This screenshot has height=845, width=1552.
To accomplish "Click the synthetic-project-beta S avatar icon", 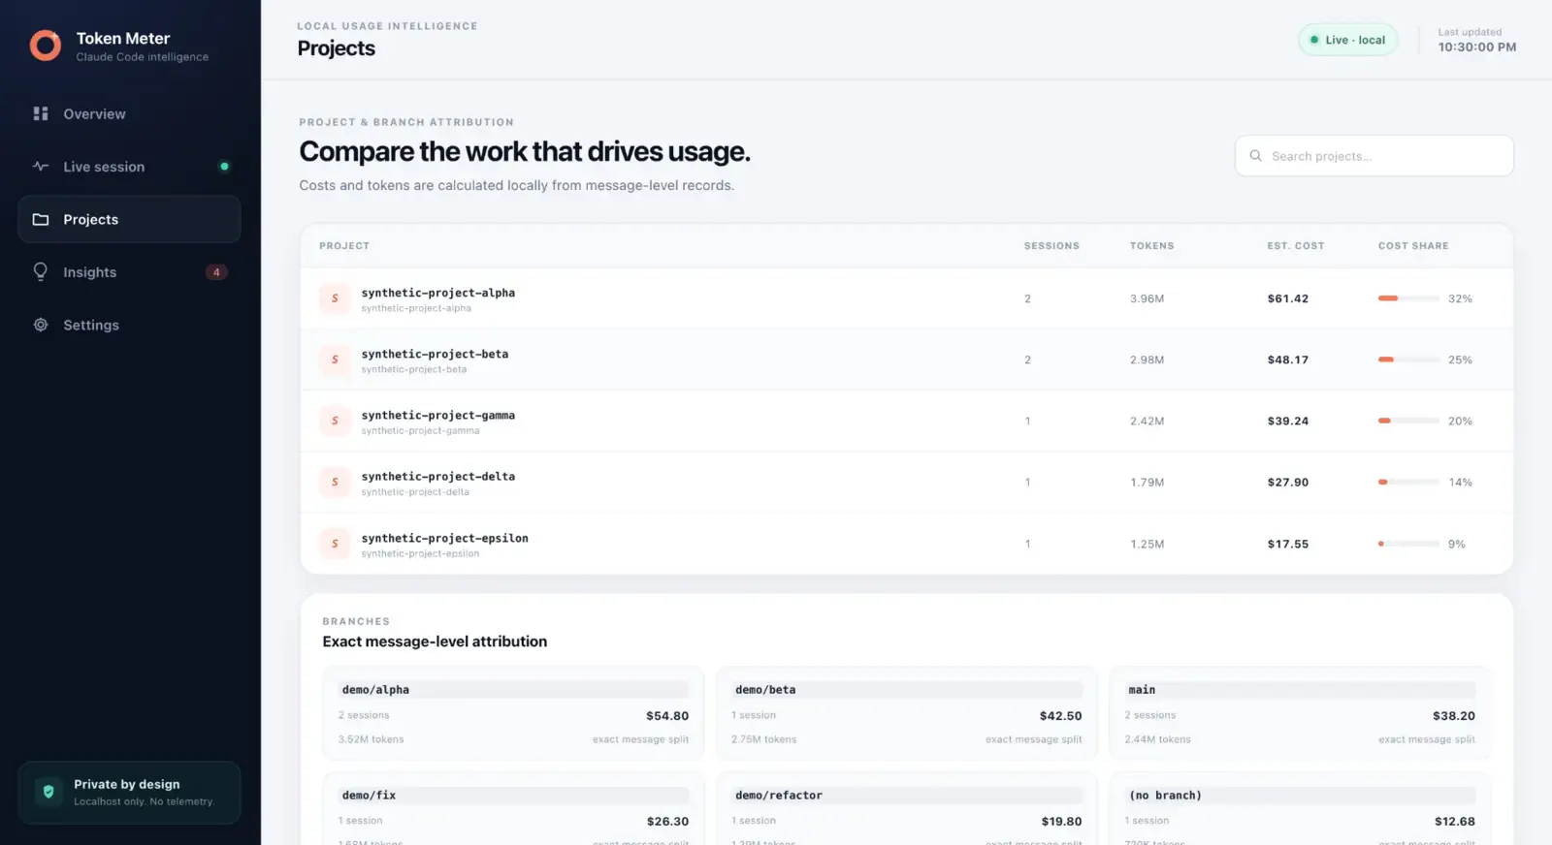I will tap(335, 360).
